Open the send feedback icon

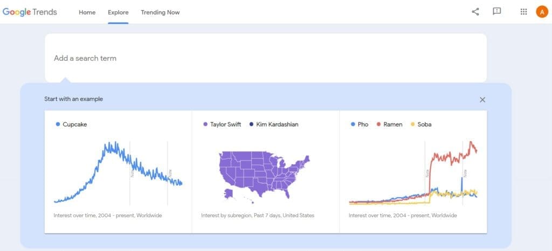point(496,11)
